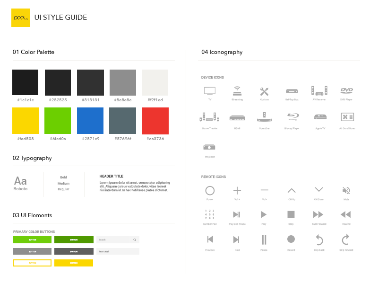The image size is (378, 284).
Task: Click the Stop square icon
Action: point(291,214)
